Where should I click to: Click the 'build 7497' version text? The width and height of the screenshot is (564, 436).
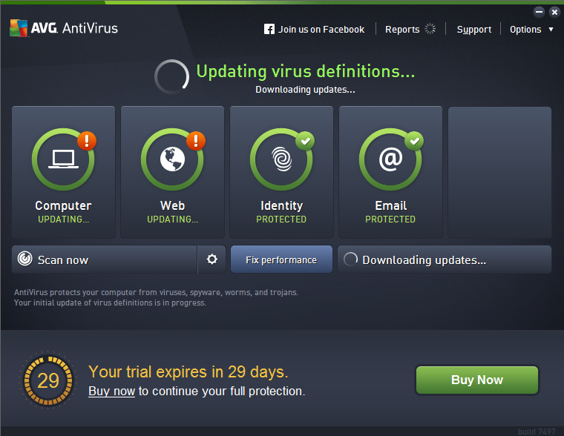pos(537,432)
